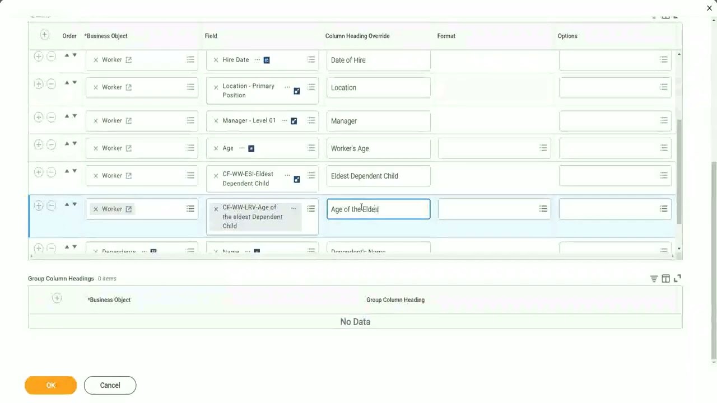Image resolution: width=717 pixels, height=403 pixels.
Task: Open Field prompt list for Hire Date
Action: [311, 59]
